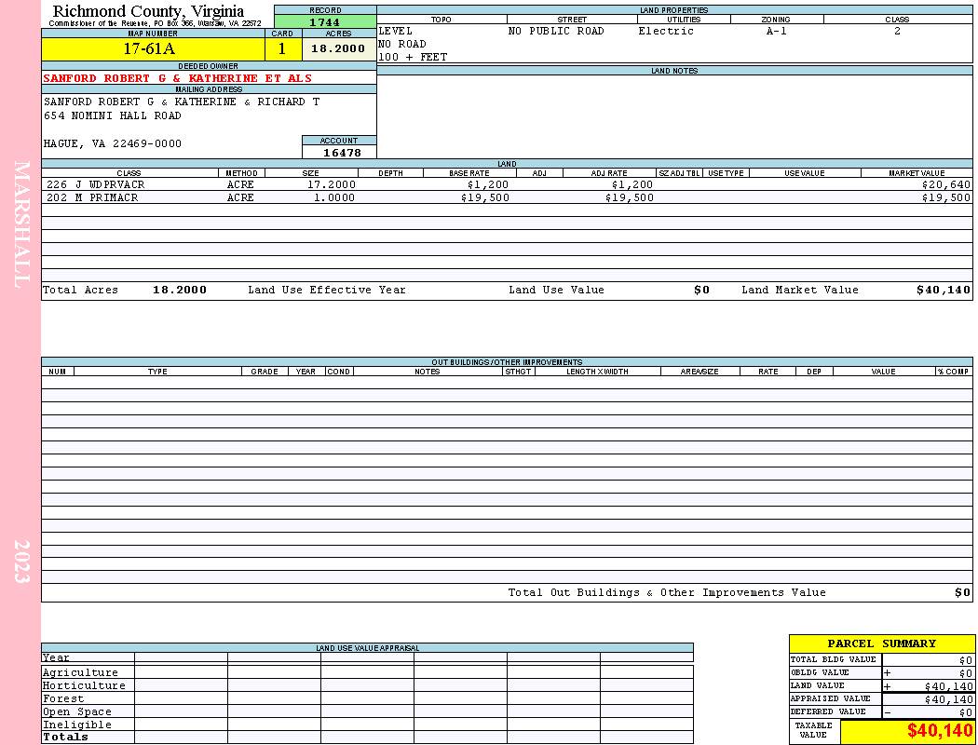The height and width of the screenshot is (745, 978).
Task: Select the account number 16478
Action: point(342,153)
